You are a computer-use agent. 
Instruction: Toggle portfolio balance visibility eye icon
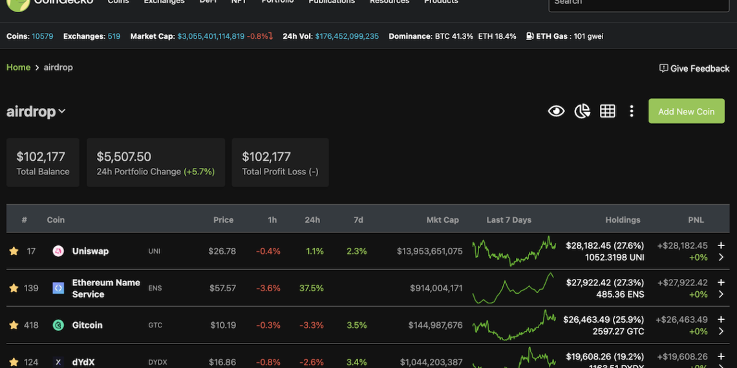(x=556, y=111)
